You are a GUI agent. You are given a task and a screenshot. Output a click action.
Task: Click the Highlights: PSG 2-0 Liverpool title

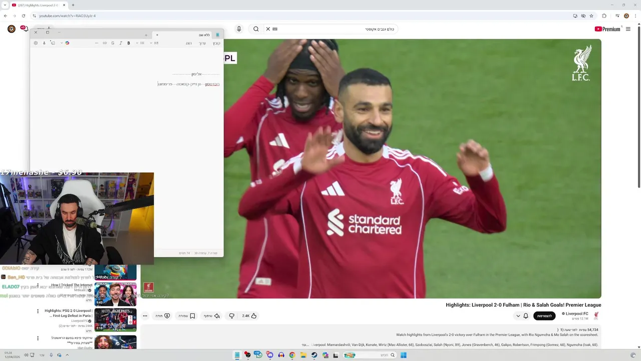click(69, 313)
